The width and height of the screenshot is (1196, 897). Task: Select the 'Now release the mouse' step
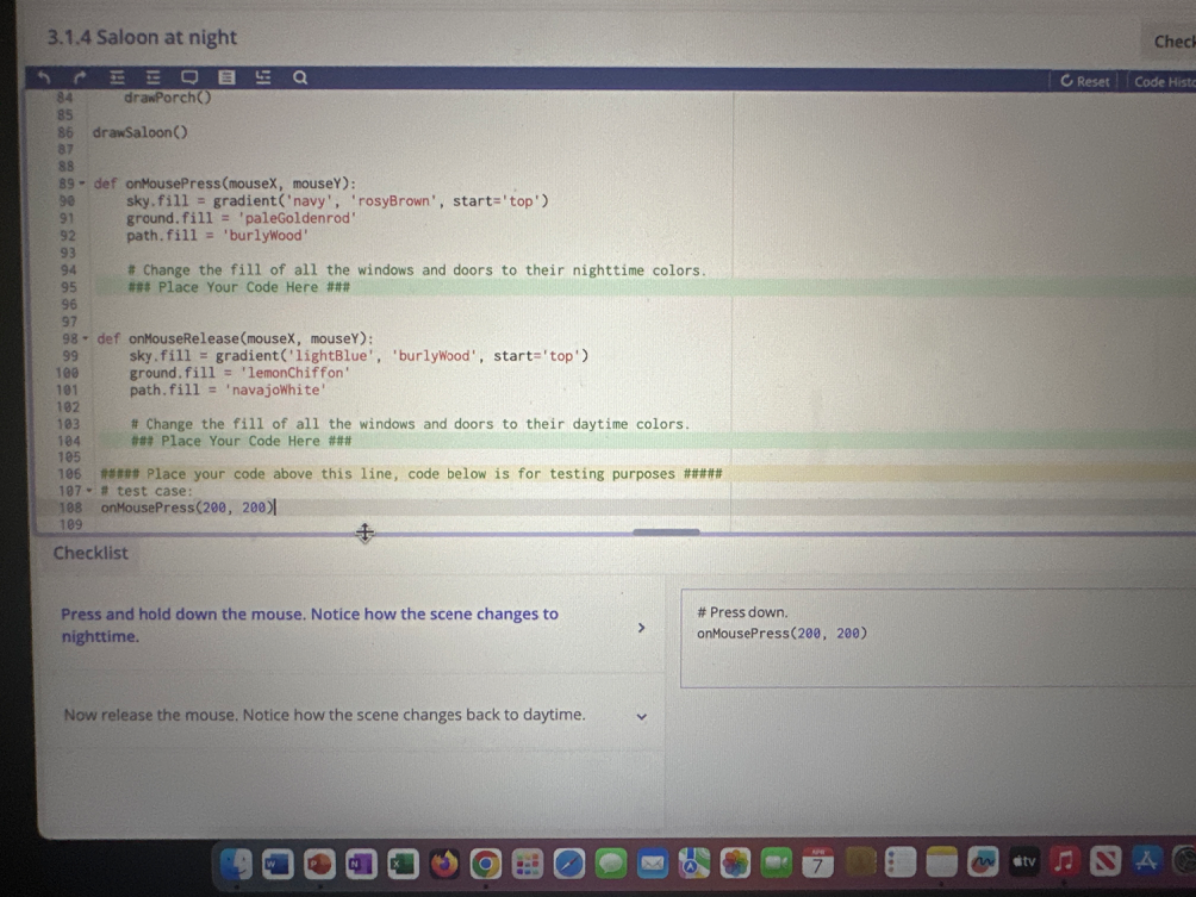coord(325,715)
